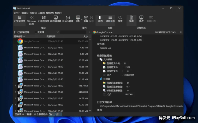This screenshot has height=123, width=198.
Task: Select the Visual C++ row sized 4.82 MB
Action: (x=51, y=48)
